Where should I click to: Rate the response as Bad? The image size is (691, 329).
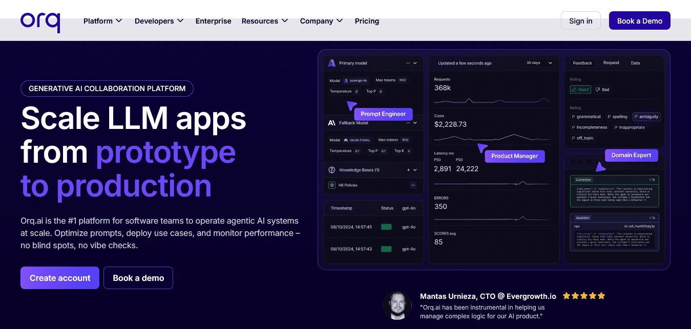click(602, 90)
